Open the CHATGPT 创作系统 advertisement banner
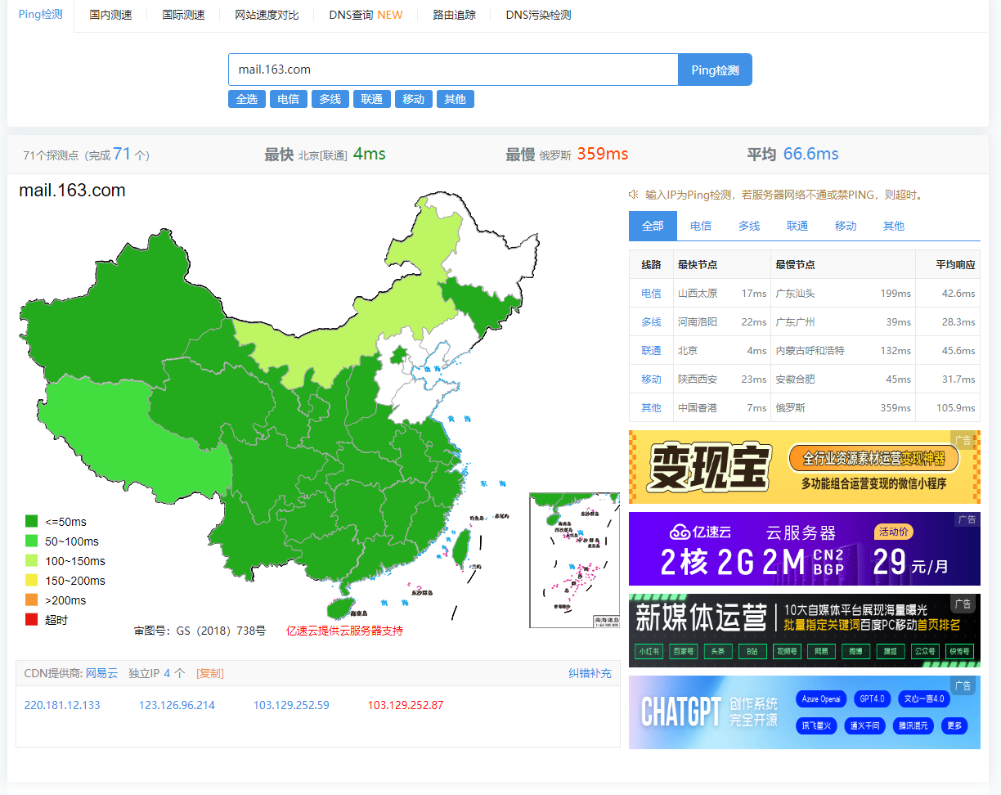Screen dimensions: 1001x795 pos(805,712)
